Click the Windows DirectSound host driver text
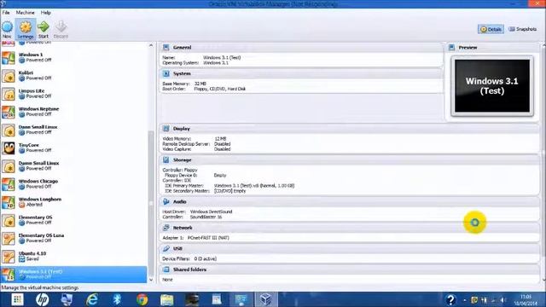This screenshot has width=546, height=307. point(211,212)
